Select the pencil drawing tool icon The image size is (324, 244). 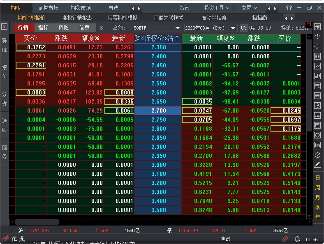click(317, 165)
